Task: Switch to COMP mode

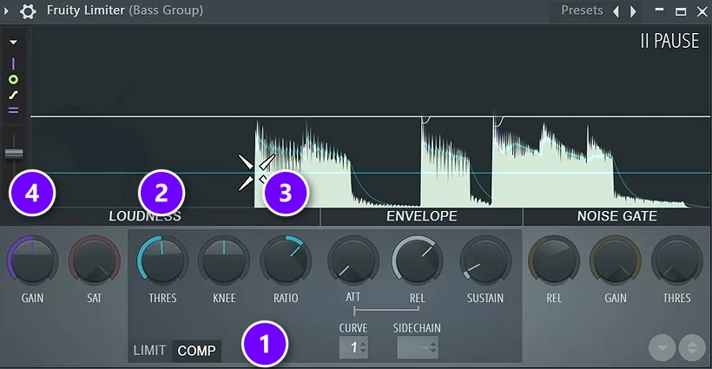Action: coord(196,351)
